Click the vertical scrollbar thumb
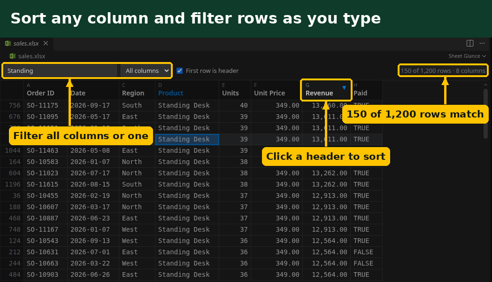Image resolution: width=492 pixels, height=282 pixels. 486,113
